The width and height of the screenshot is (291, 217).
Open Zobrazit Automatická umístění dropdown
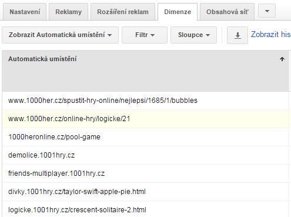60,35
